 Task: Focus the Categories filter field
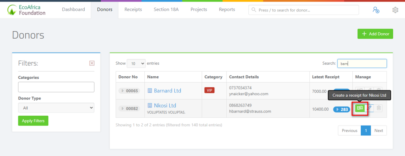point(56,87)
